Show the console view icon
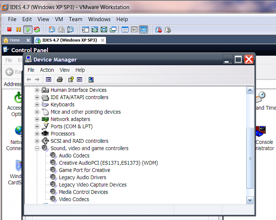Image resolution: width=276 pixels, height=220 pixels. coord(144,29)
